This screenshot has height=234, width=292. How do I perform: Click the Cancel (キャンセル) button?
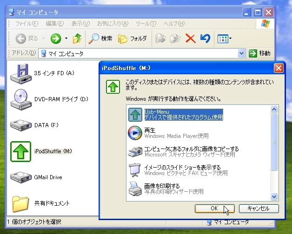(x=259, y=208)
